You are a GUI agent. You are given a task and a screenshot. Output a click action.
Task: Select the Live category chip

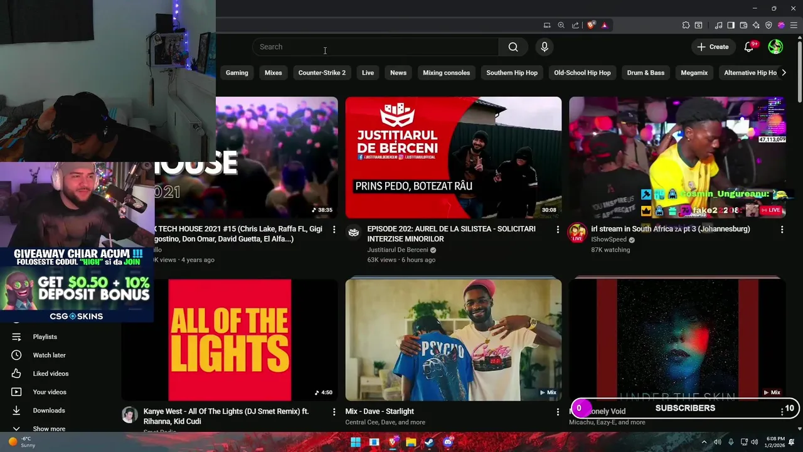(x=368, y=73)
